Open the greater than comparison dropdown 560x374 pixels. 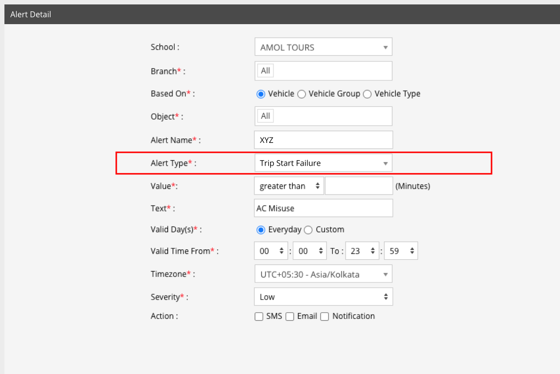[x=289, y=186]
